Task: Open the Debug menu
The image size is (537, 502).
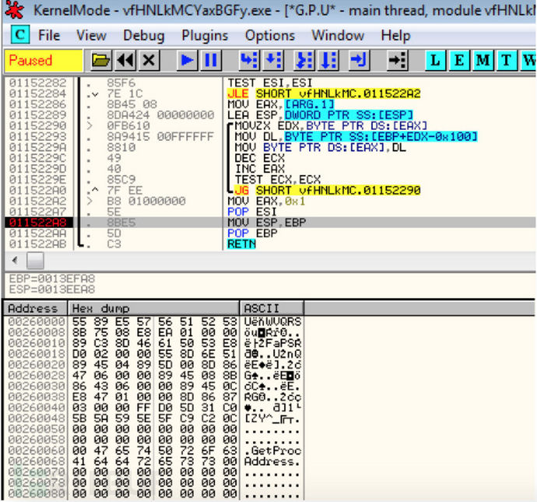Action: point(143,36)
